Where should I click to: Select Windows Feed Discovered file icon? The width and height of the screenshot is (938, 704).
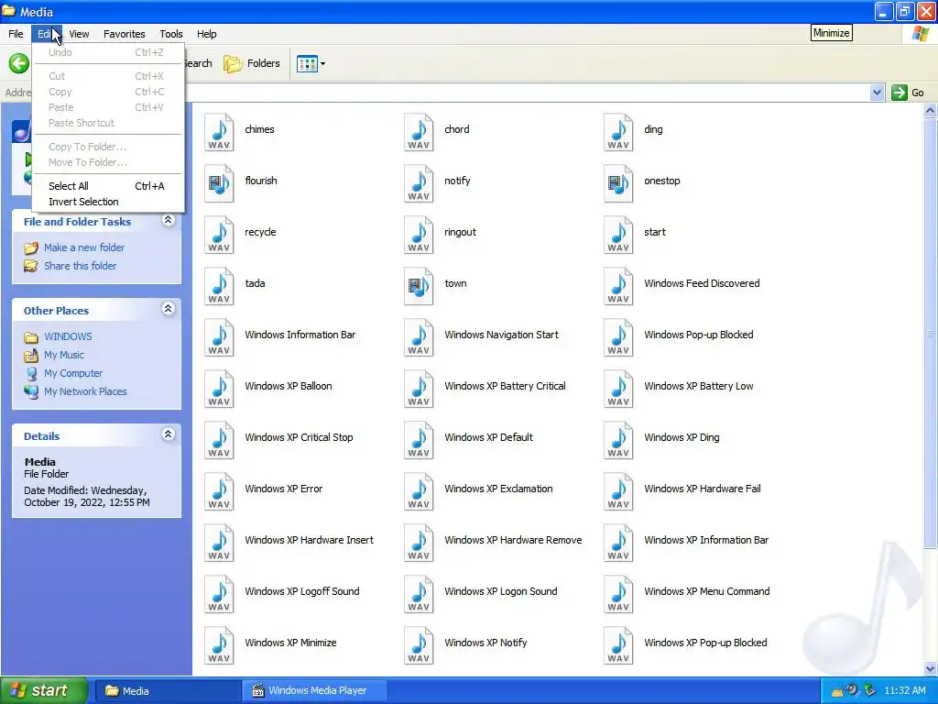[x=618, y=287]
